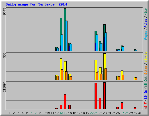Select the red kB bar for day 13
The width and height of the screenshot is (149, 116).
click(61, 107)
